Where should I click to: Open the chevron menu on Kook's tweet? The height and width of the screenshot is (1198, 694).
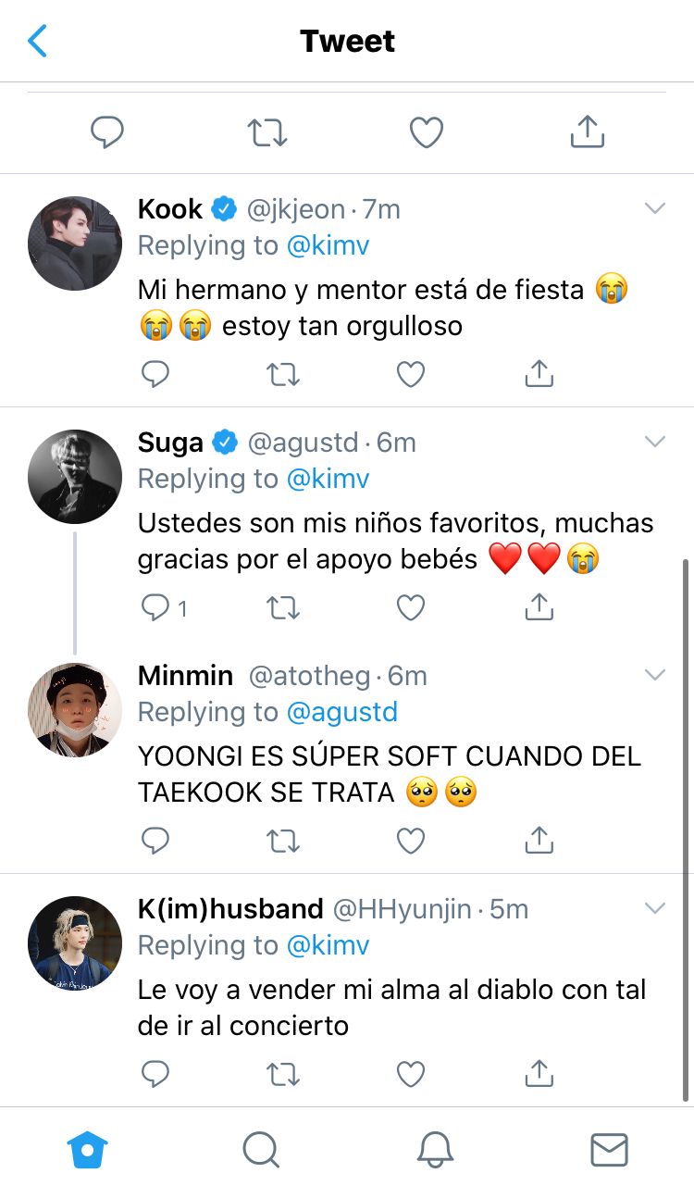pos(655,209)
